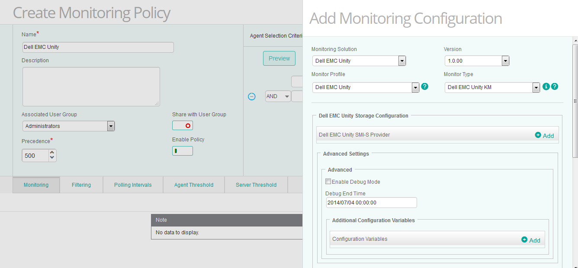Increment Precedence using the up arrow

point(52,153)
